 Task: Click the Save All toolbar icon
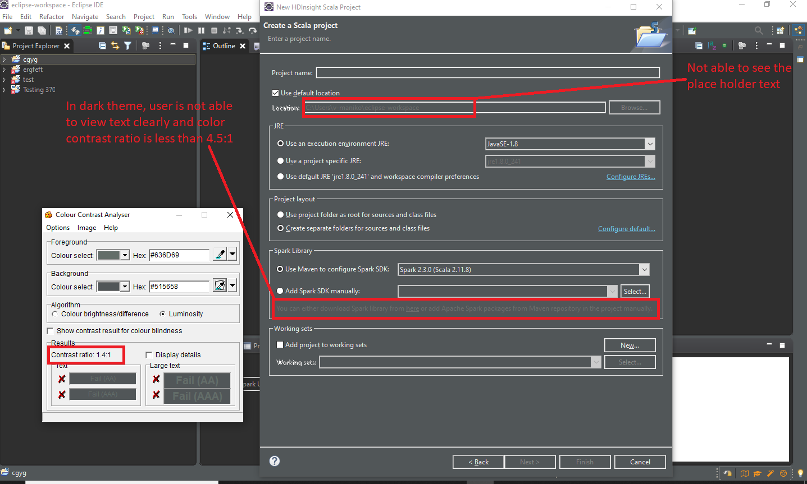tap(42, 30)
